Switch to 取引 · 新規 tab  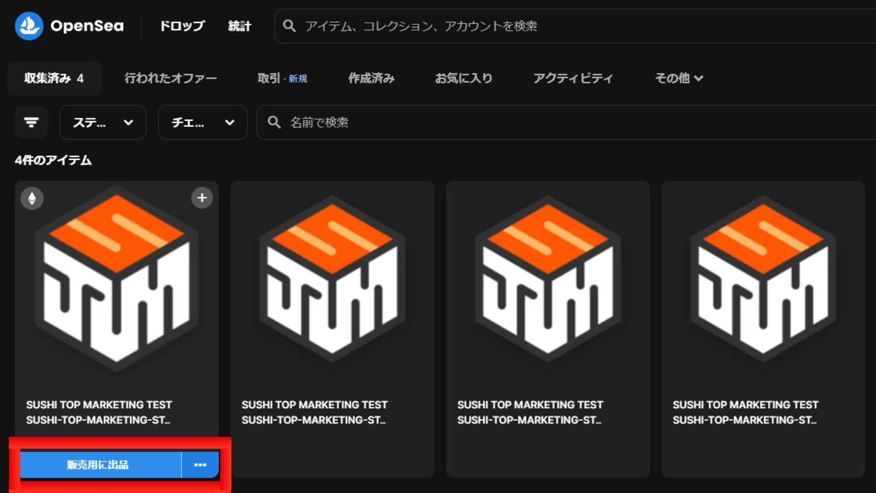tap(282, 78)
